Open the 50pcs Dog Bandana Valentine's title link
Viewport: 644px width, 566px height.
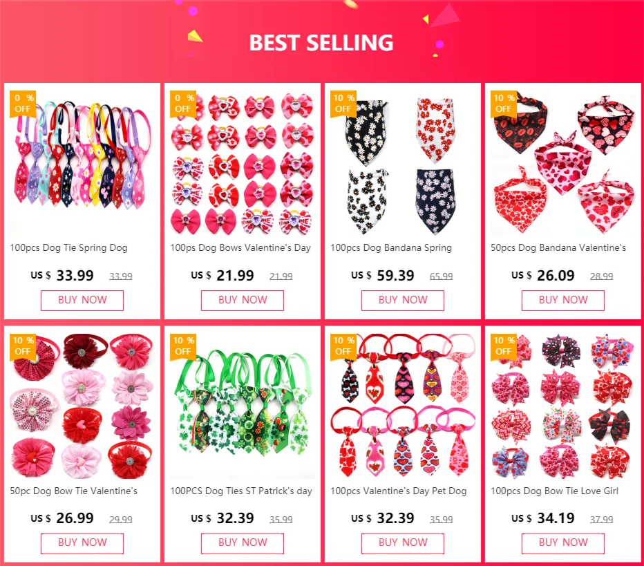558,247
